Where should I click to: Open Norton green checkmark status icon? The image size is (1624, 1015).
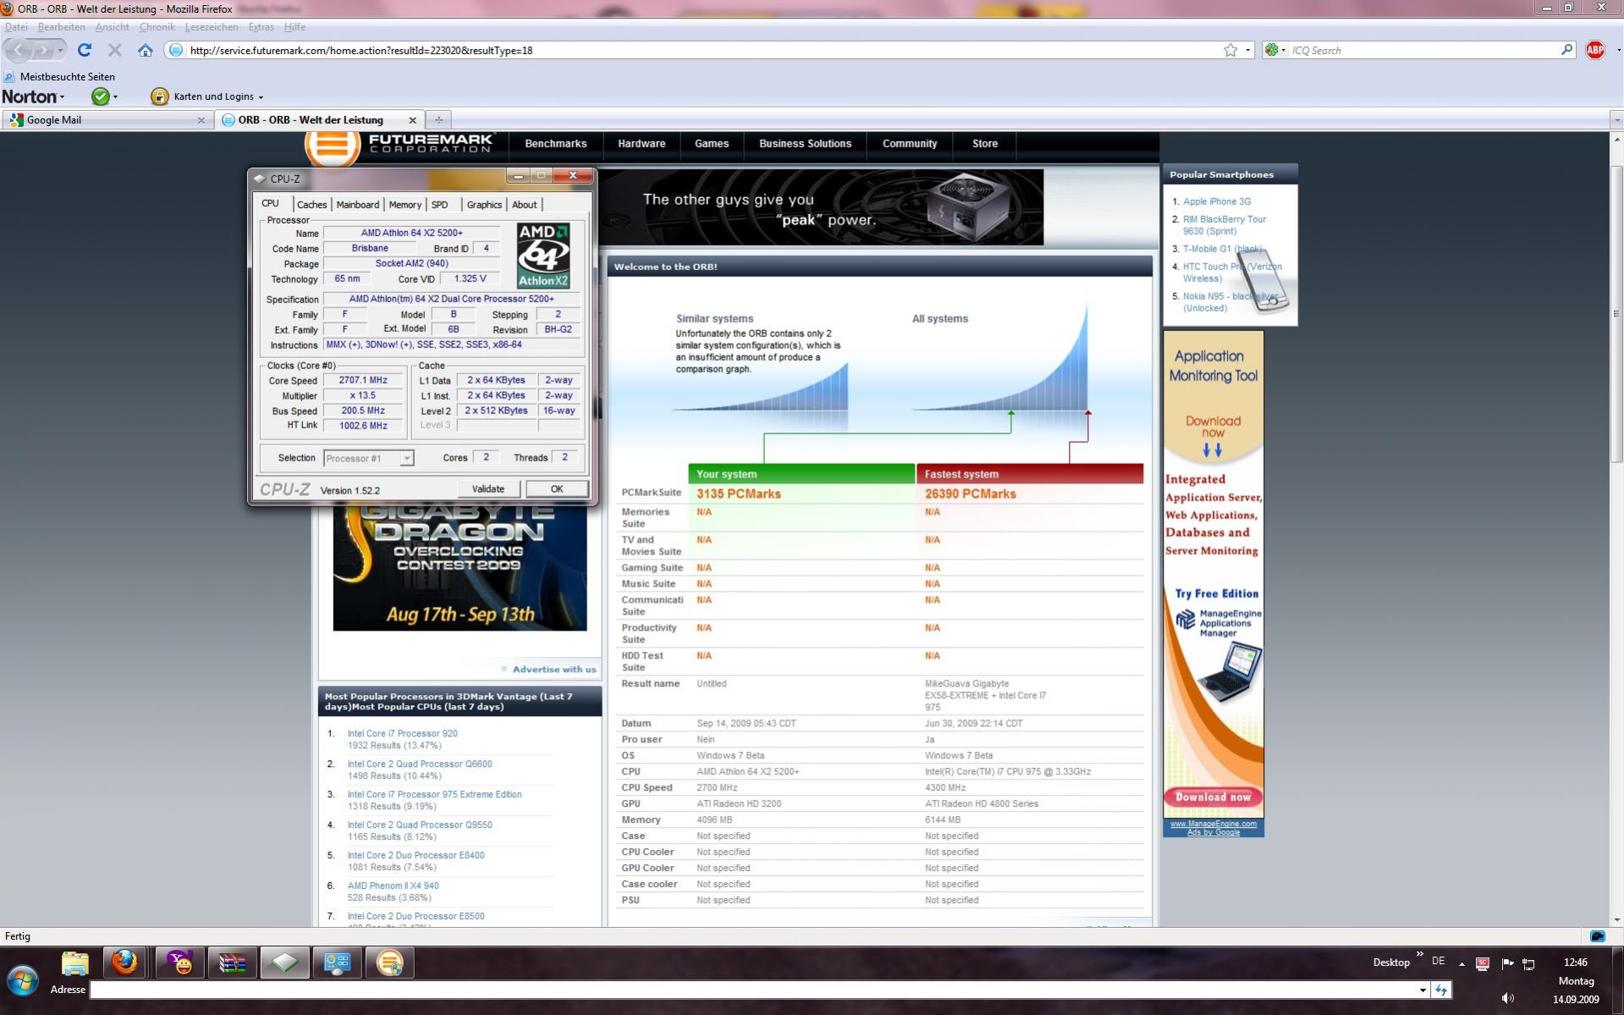pos(101,97)
